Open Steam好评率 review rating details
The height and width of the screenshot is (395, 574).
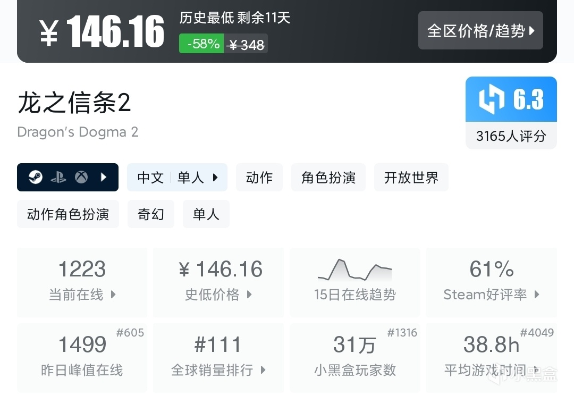492,282
